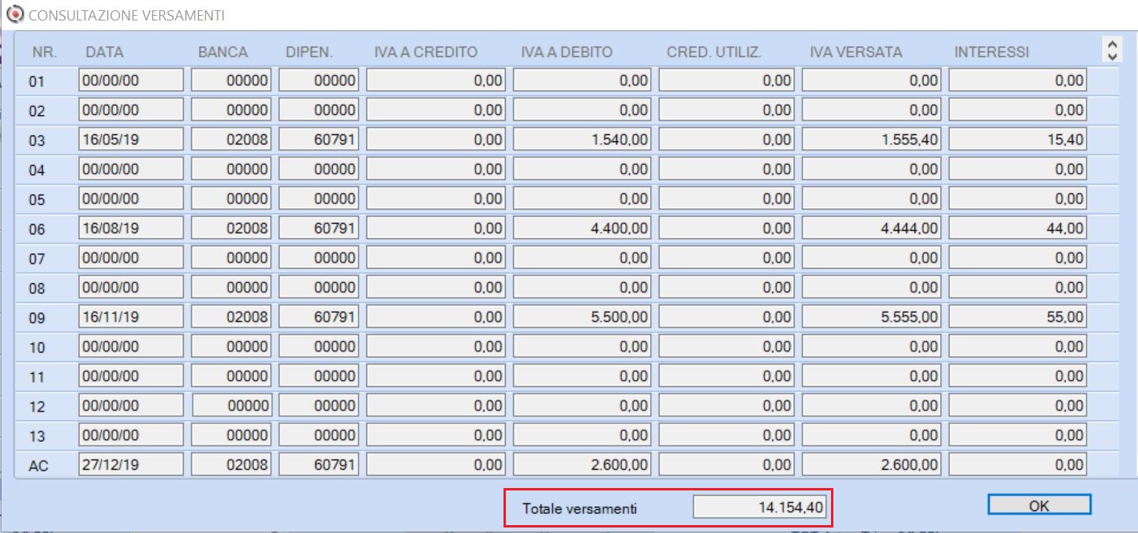Click the down arrow of the table scroller
The image size is (1138, 533).
pyautogui.click(x=1112, y=56)
